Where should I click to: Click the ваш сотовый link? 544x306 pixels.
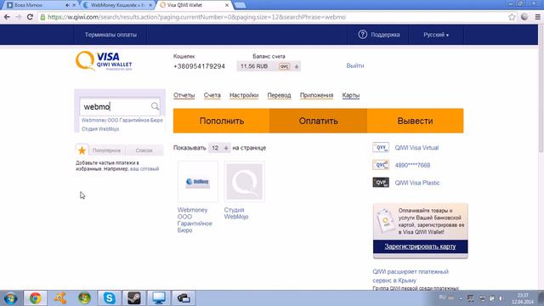pyautogui.click(x=144, y=169)
